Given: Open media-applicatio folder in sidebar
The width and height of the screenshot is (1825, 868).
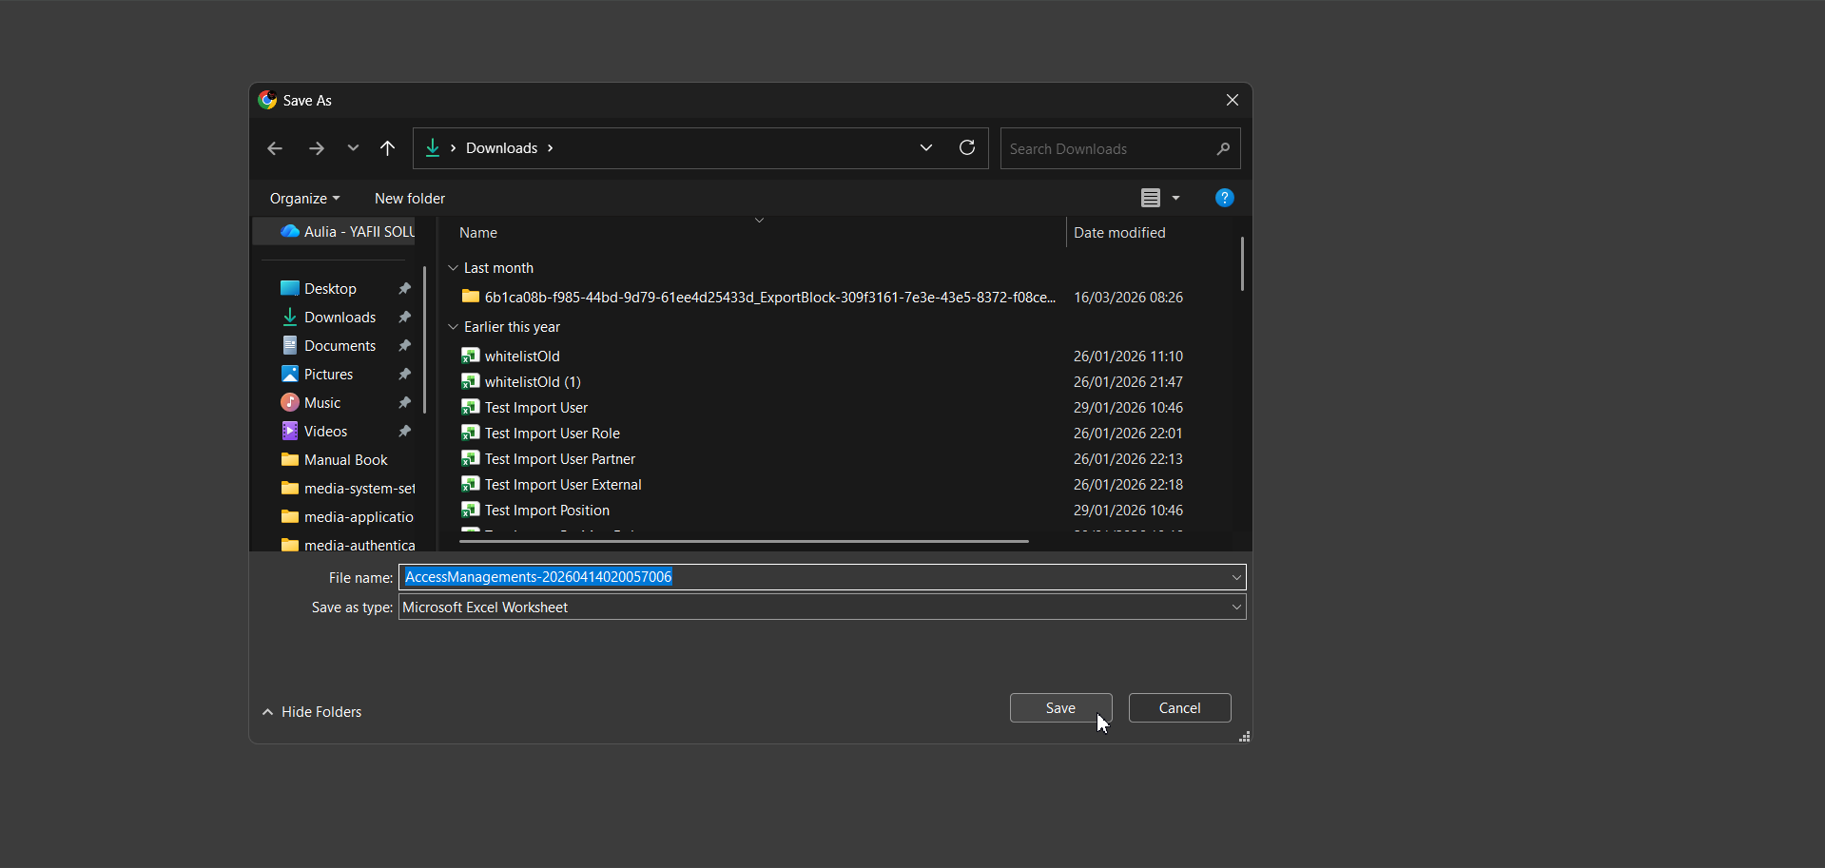Looking at the screenshot, I should tap(347, 516).
